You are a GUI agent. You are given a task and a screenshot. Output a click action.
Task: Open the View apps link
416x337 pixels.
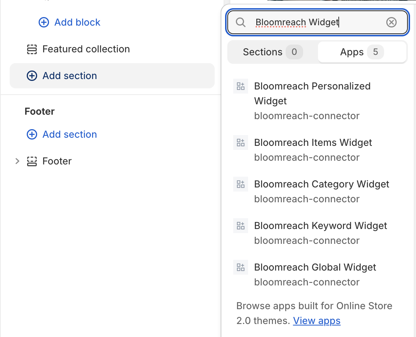pos(316,321)
